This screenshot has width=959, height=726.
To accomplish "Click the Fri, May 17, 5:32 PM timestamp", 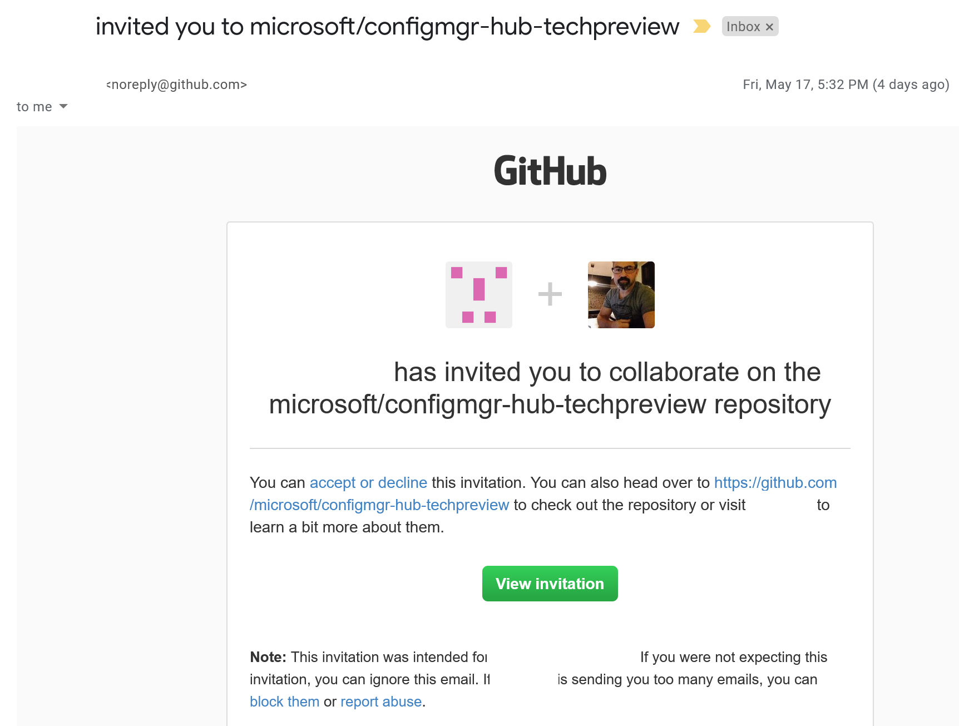I will click(x=846, y=85).
